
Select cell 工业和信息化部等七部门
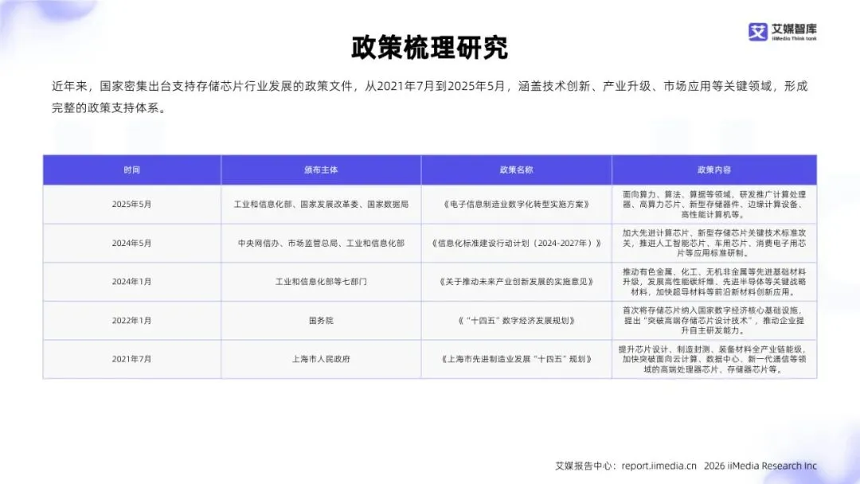(321, 282)
